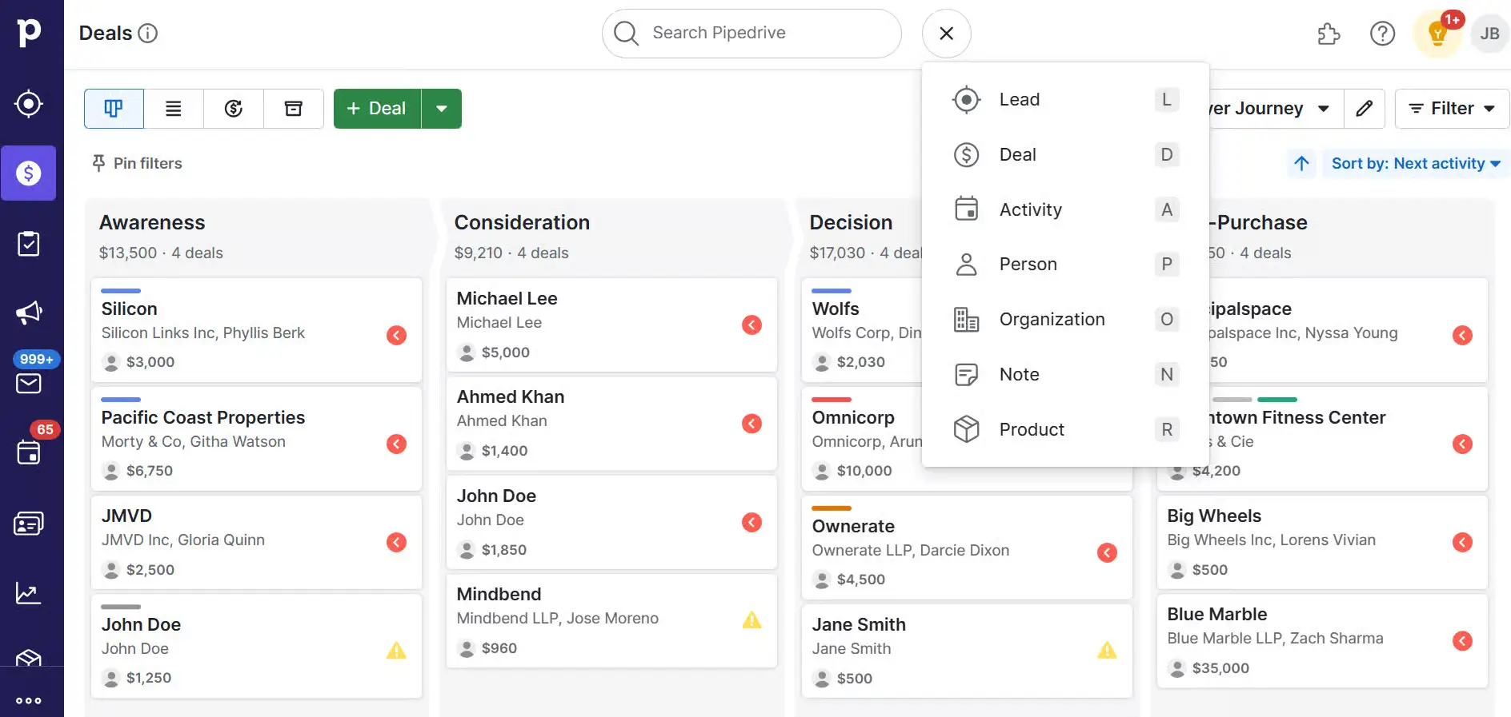Screen dimensions: 1511x717
Task: Click overdue icon on Consideration John Doe
Action: (751, 522)
